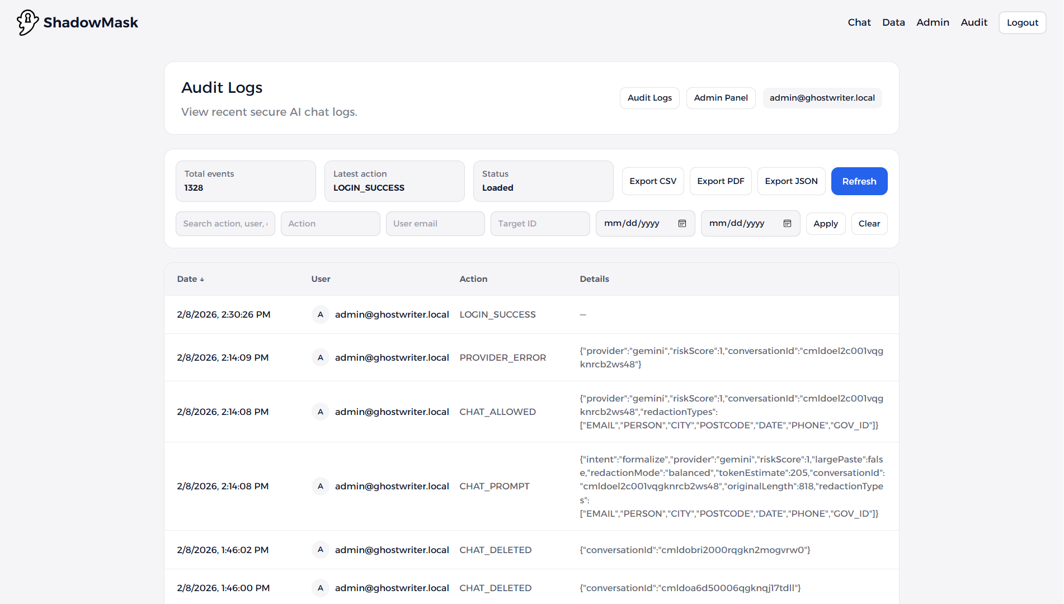Screen dimensions: 1064x604
Task: Open calendar picker on second date field
Action: [x=787, y=224]
